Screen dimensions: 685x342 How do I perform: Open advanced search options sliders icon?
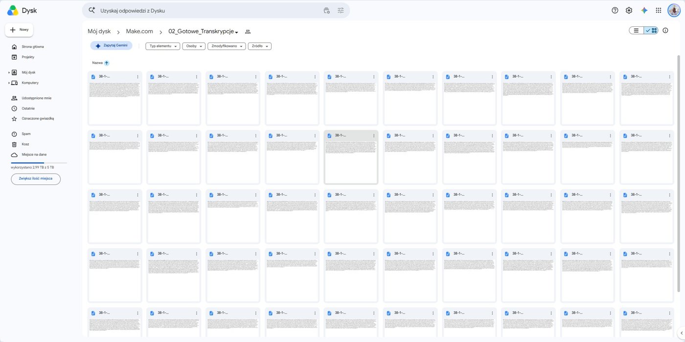coord(341,10)
